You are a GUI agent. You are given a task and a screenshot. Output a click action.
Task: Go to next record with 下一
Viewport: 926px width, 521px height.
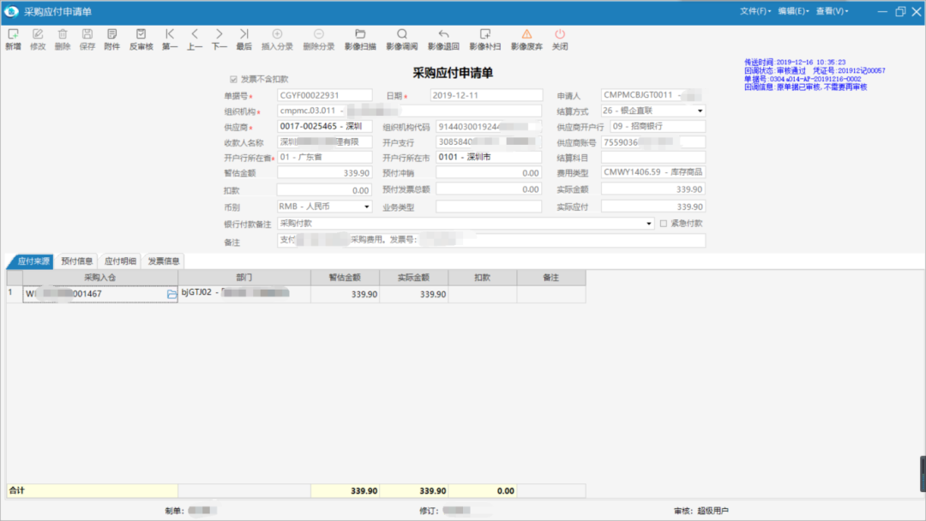[219, 39]
